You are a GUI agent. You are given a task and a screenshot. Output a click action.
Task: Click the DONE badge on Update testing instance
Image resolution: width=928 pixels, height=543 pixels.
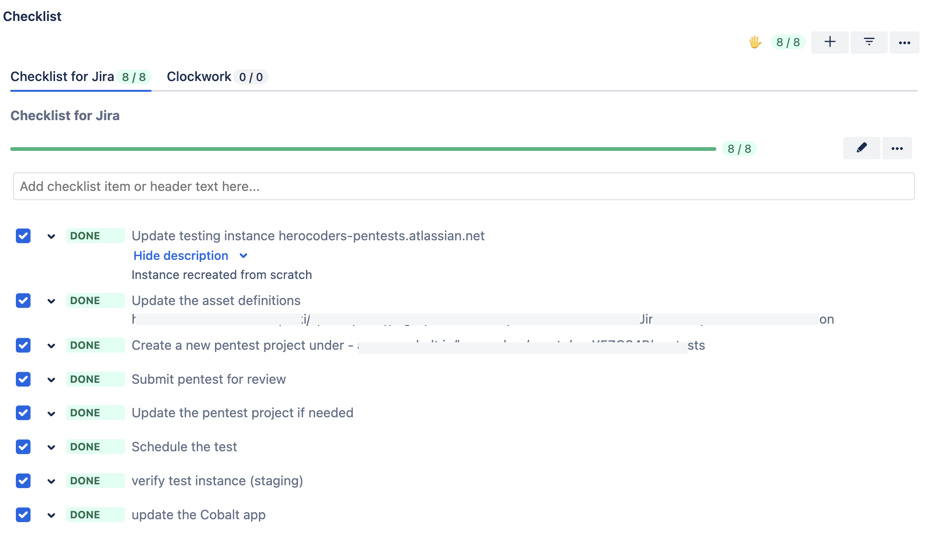[95, 236]
